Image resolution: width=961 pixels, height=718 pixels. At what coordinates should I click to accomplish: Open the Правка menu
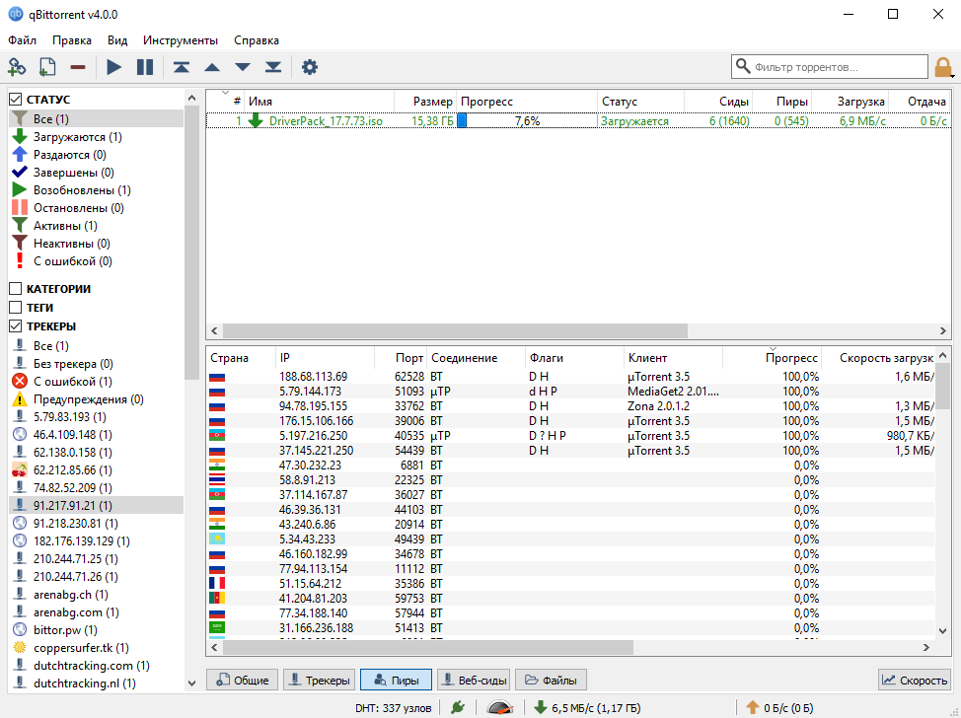pos(72,39)
